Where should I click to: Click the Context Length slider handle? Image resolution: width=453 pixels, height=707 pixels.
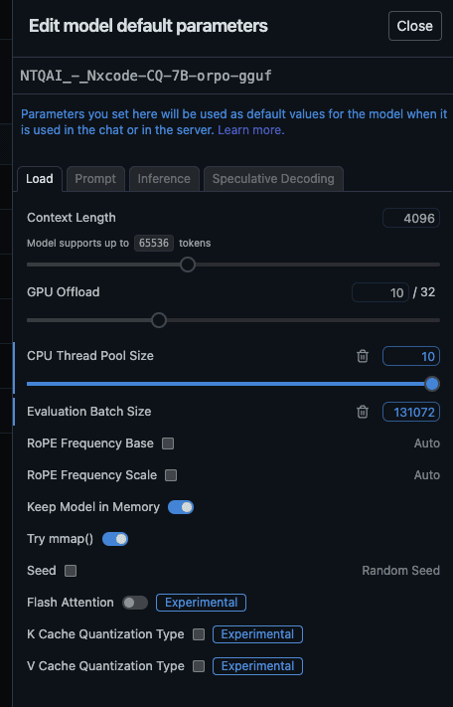tap(188, 265)
